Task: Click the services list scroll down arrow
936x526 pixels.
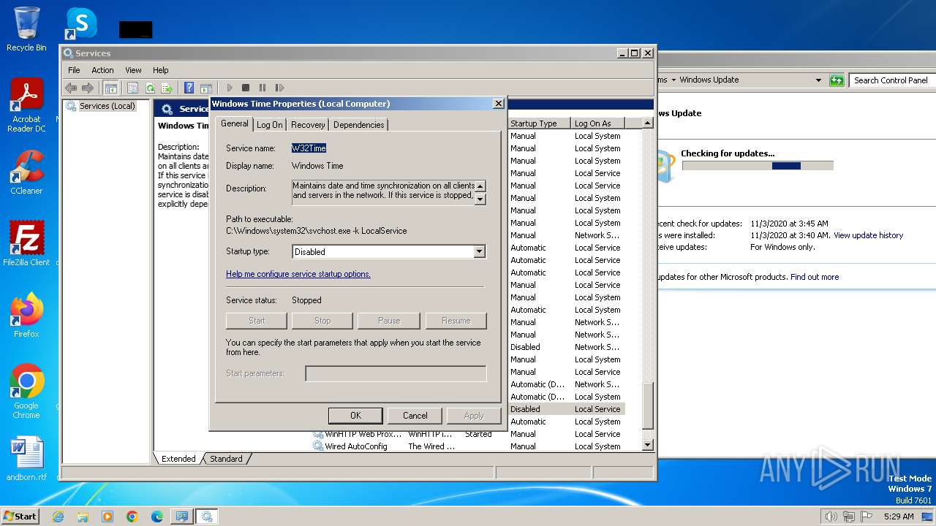Action: coord(647,445)
